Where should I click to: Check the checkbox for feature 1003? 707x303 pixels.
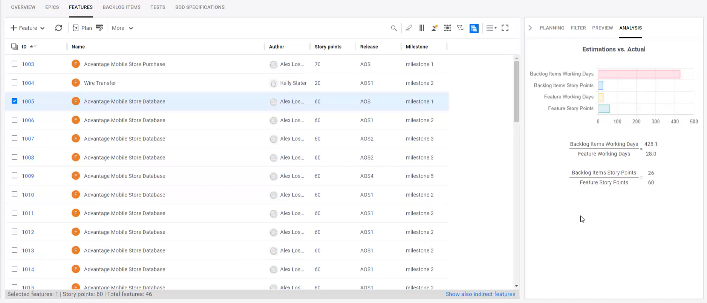coord(14,64)
